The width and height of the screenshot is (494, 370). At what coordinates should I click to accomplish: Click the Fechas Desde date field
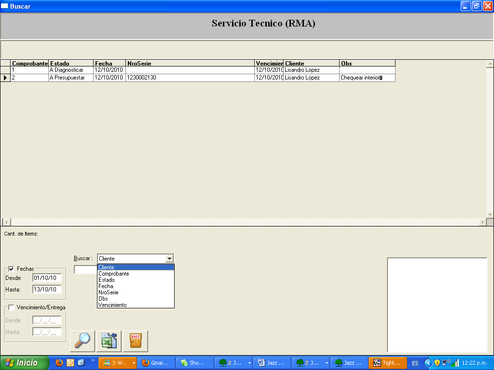click(x=47, y=278)
